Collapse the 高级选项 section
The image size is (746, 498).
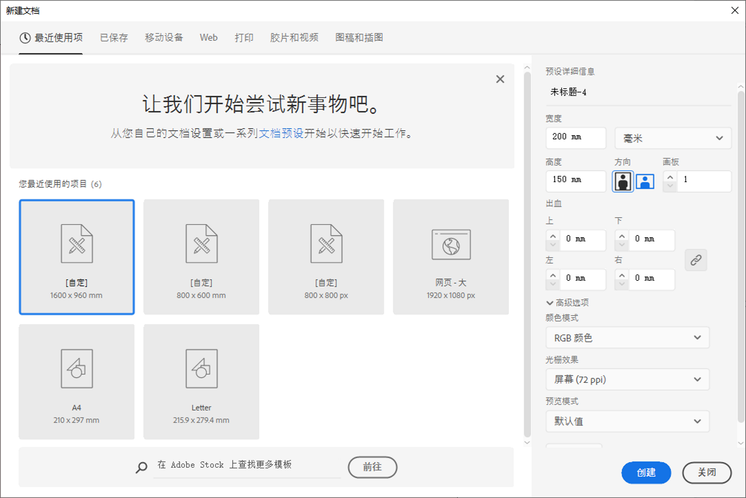pyautogui.click(x=567, y=302)
